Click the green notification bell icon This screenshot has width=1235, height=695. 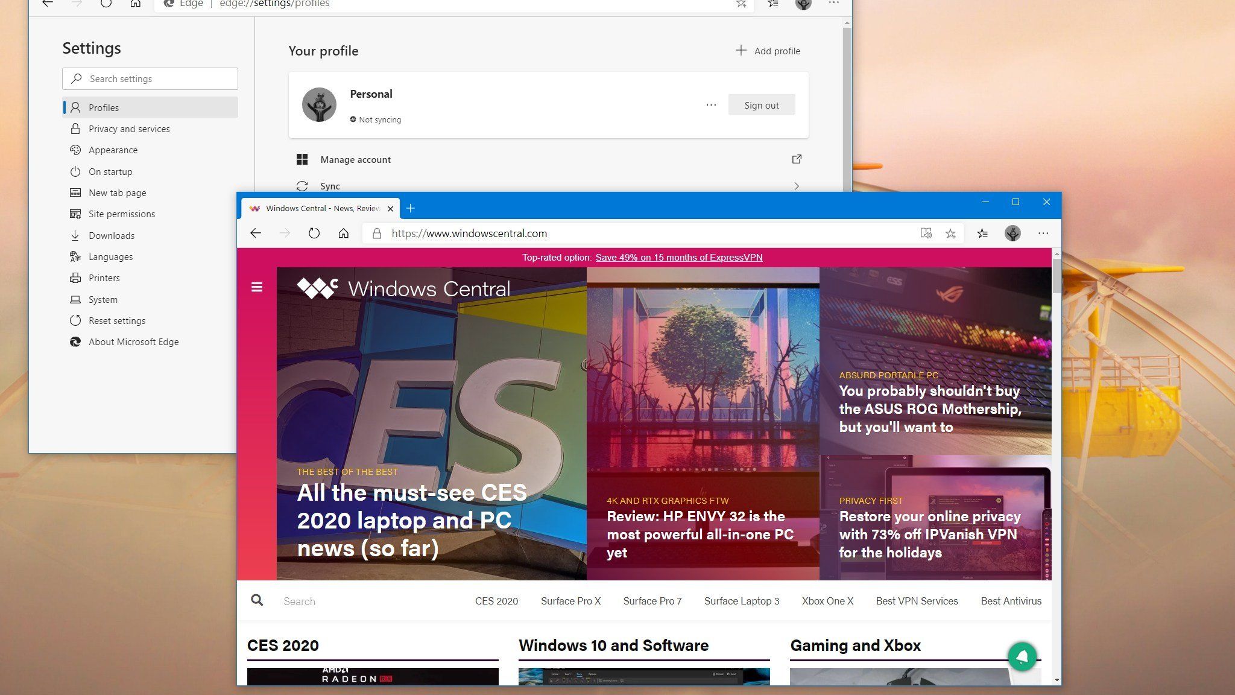coord(1022,657)
